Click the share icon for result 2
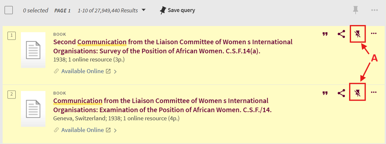Image resolution: width=386 pixels, height=144 pixels. (x=341, y=93)
